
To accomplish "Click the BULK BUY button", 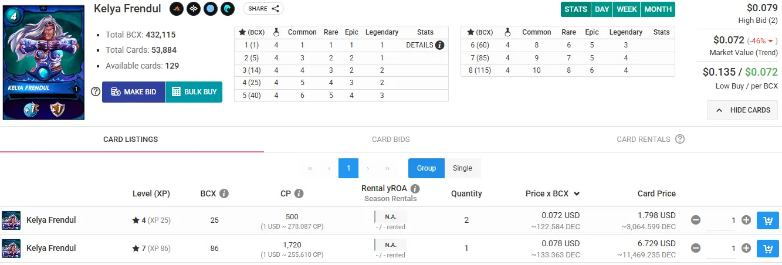I will pyautogui.click(x=194, y=92).
